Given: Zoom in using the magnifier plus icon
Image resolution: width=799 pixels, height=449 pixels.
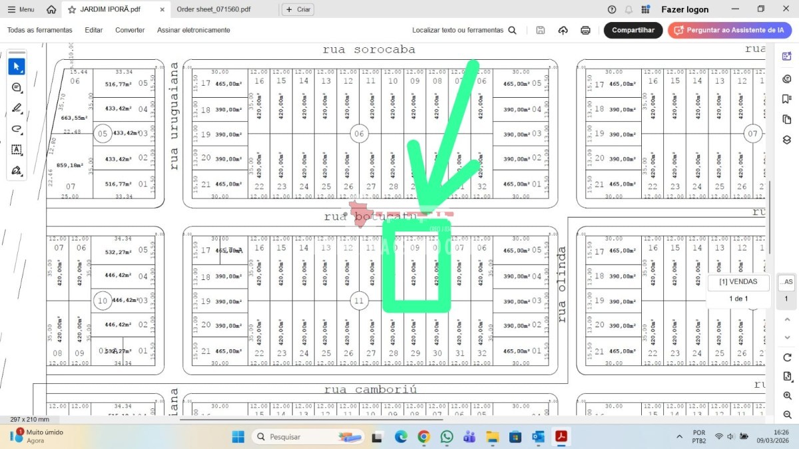Looking at the screenshot, I should point(787,396).
